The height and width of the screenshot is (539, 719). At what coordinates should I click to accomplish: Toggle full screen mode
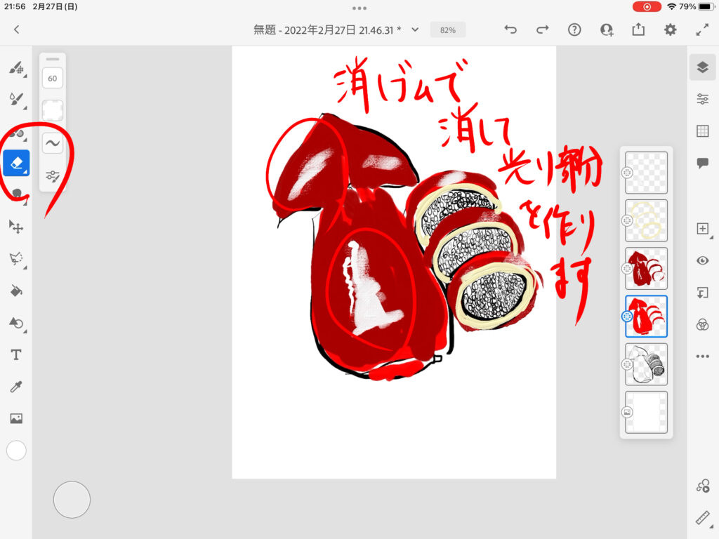702,29
